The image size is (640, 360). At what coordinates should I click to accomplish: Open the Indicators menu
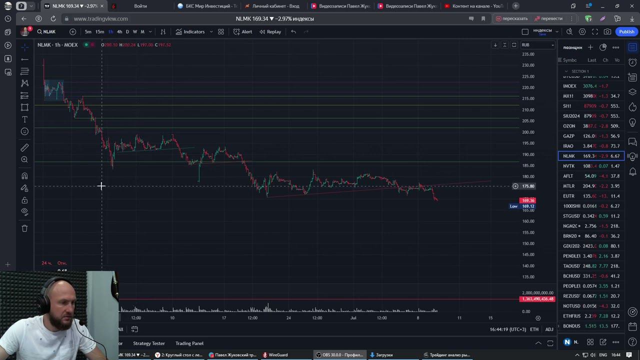click(190, 31)
